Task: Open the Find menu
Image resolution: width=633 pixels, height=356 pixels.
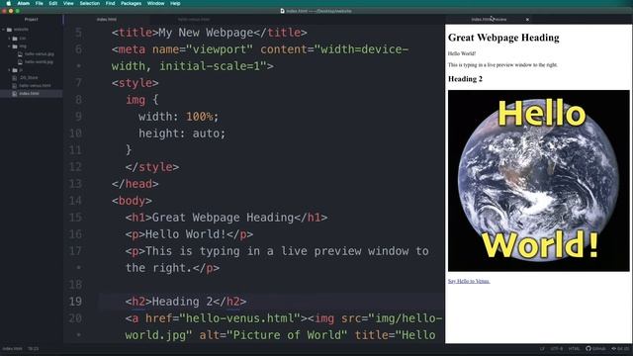Action: click(x=110, y=3)
